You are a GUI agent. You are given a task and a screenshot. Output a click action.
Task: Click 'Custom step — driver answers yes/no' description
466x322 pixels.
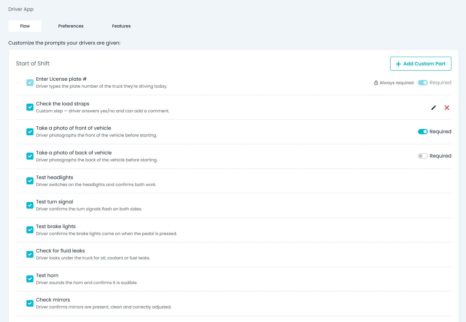tap(103, 111)
